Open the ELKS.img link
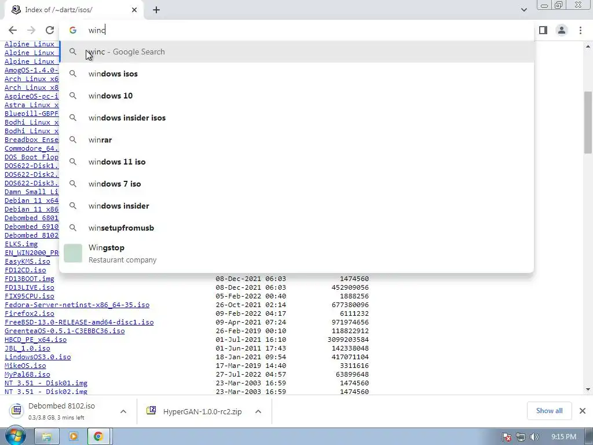The height and width of the screenshot is (445, 593). tap(21, 244)
